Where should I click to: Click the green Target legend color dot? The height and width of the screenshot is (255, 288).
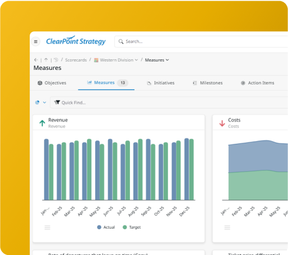point(124,227)
